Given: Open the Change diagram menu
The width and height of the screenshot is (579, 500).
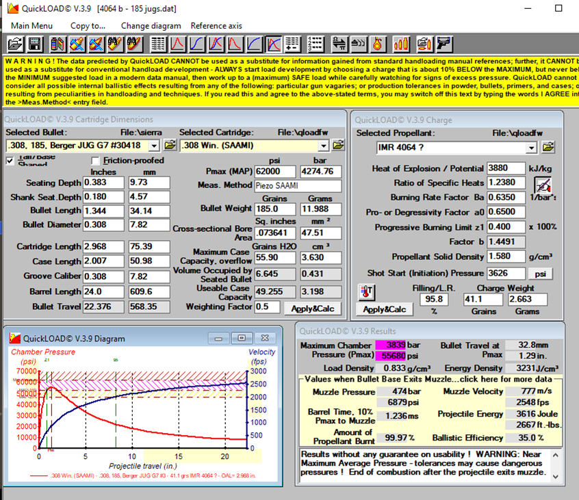Looking at the screenshot, I should point(151,26).
